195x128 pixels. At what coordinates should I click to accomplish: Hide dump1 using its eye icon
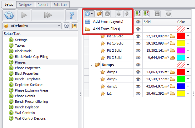pyautogui.click(x=138, y=72)
